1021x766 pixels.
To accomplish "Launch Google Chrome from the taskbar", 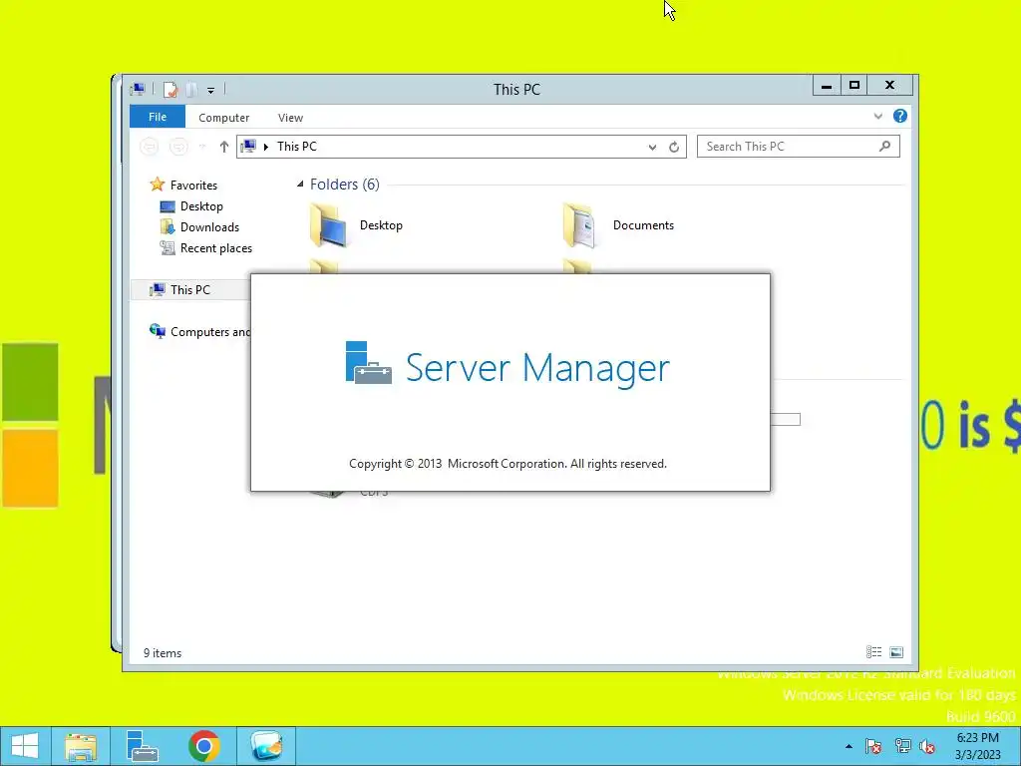I will click(204, 746).
